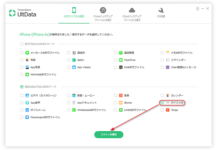
Task: Click the Tenorshare UltData logo
Action: pyautogui.click(x=22, y=13)
